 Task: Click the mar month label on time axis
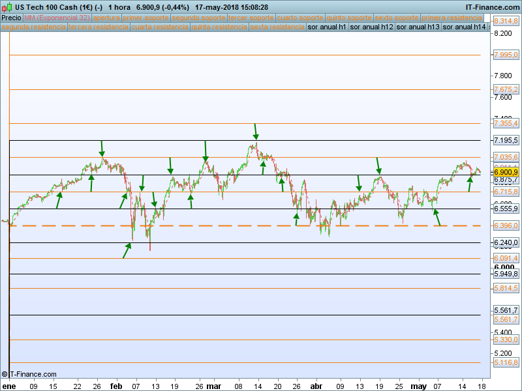[213, 386]
